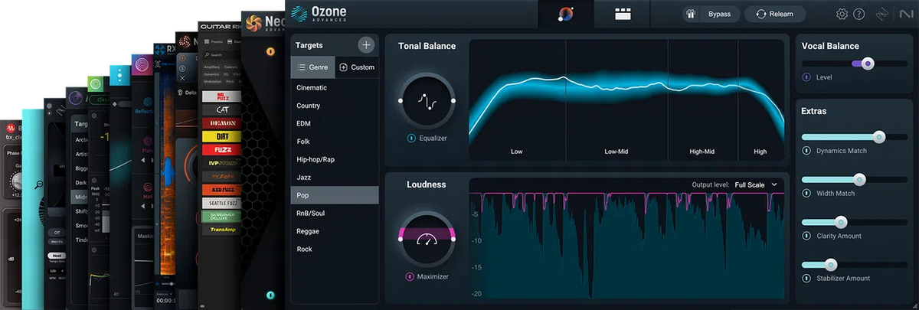Toggle the Maximizer power button

tap(410, 276)
